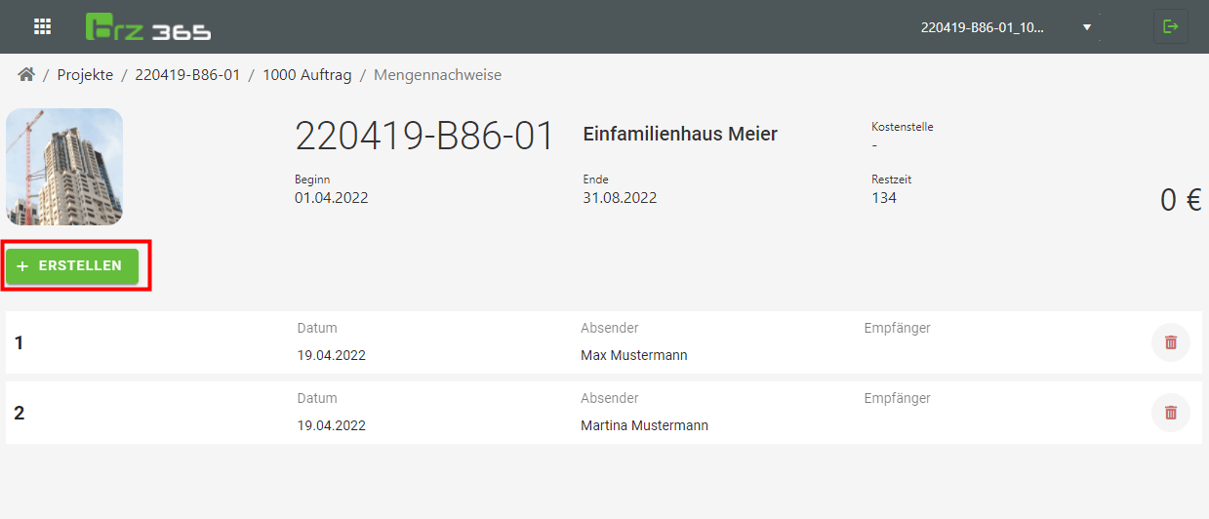Open 220419-B86-01 breadcrumb link
1209x519 pixels.
click(187, 75)
